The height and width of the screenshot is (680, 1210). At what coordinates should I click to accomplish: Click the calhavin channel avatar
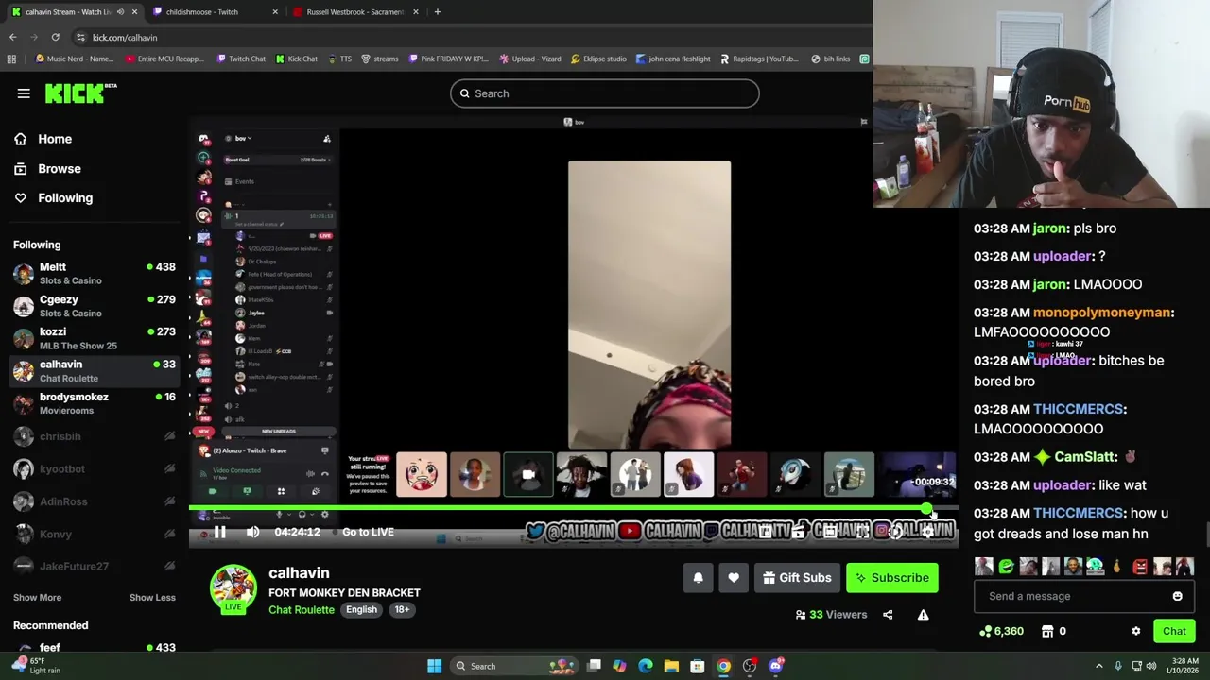(233, 588)
